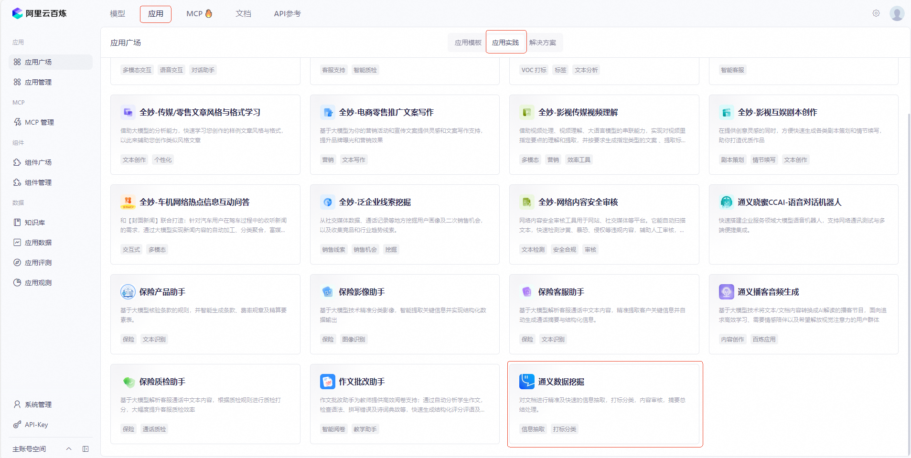Click the 剧本策划 tag

click(x=733, y=160)
